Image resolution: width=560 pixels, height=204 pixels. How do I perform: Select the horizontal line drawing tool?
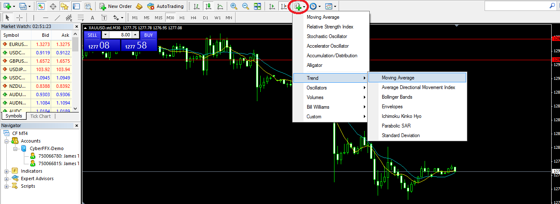(x=45, y=18)
